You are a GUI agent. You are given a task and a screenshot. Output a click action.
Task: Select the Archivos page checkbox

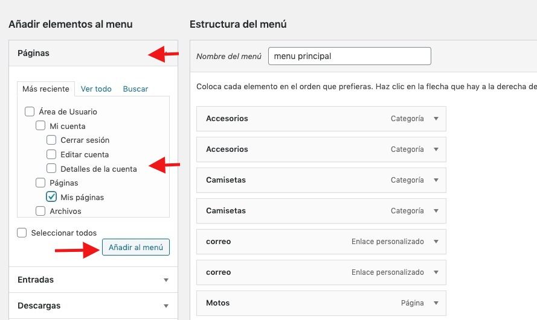click(x=40, y=211)
